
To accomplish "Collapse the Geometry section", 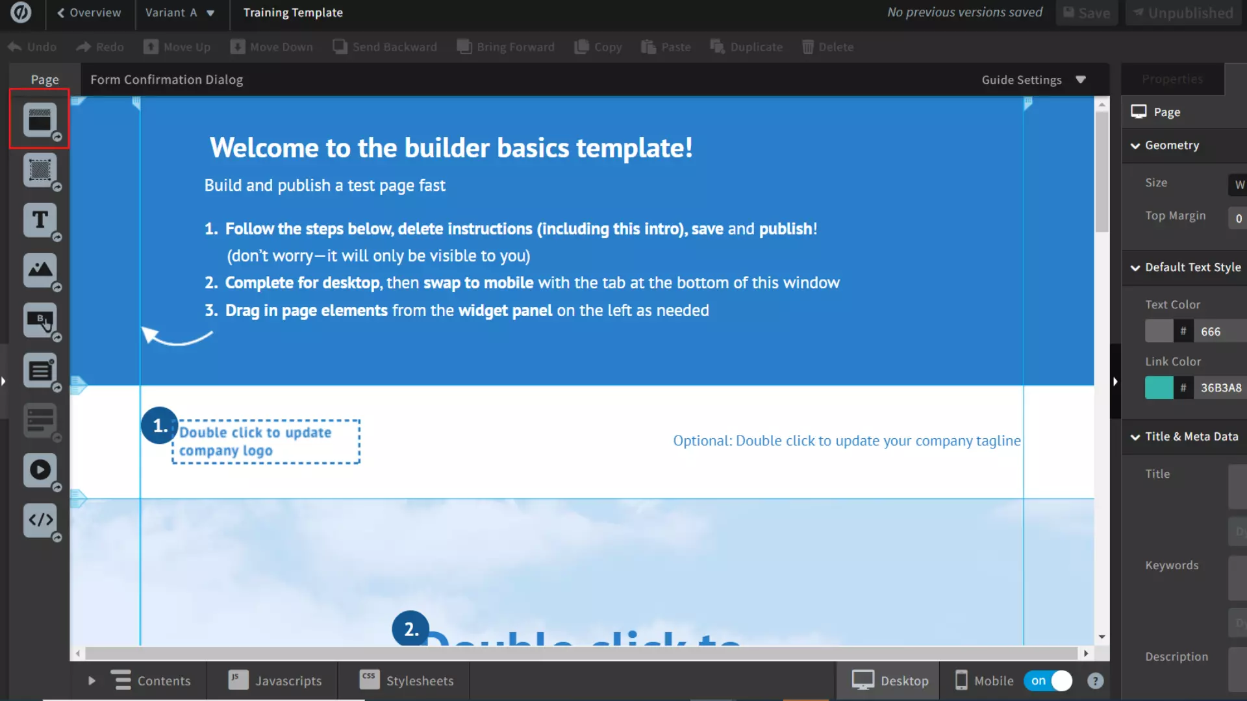I will (x=1135, y=145).
